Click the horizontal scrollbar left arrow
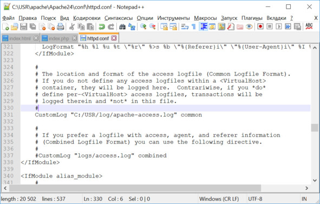Image resolution: width=320 pixels, height=204 pixels. click(x=5, y=188)
